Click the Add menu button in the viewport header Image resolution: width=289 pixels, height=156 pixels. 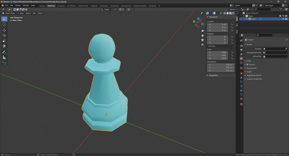tap(34, 13)
